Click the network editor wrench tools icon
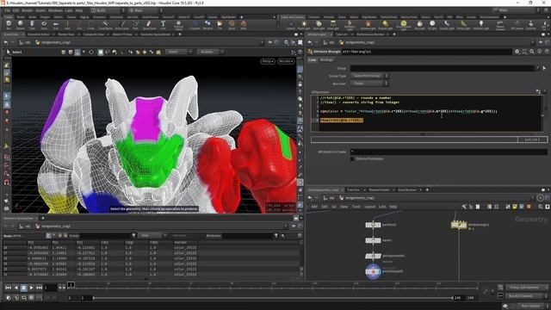 click(x=464, y=207)
